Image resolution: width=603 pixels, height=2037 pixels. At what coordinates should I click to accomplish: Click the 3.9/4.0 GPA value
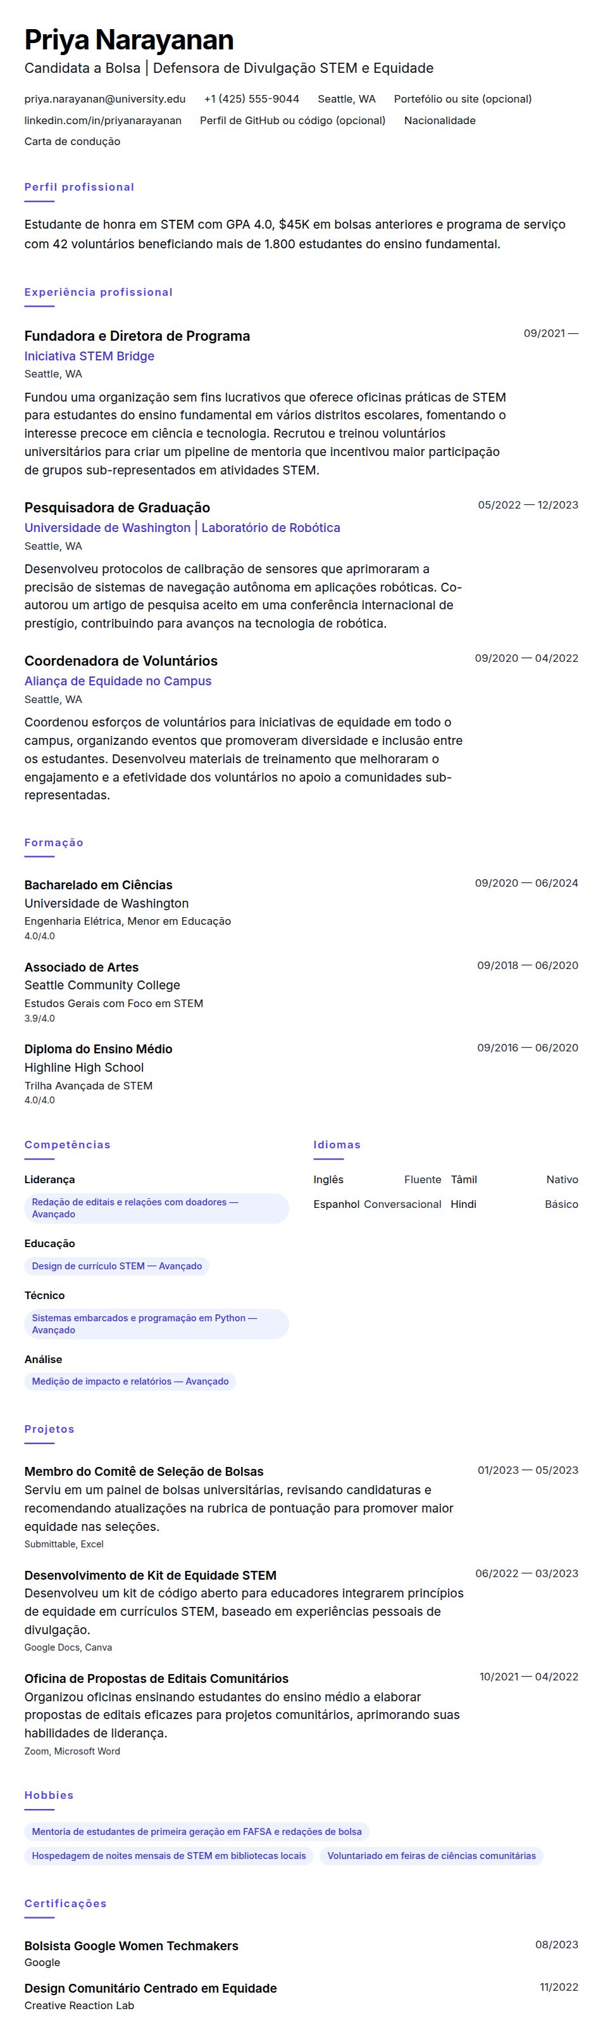pos(39,1019)
